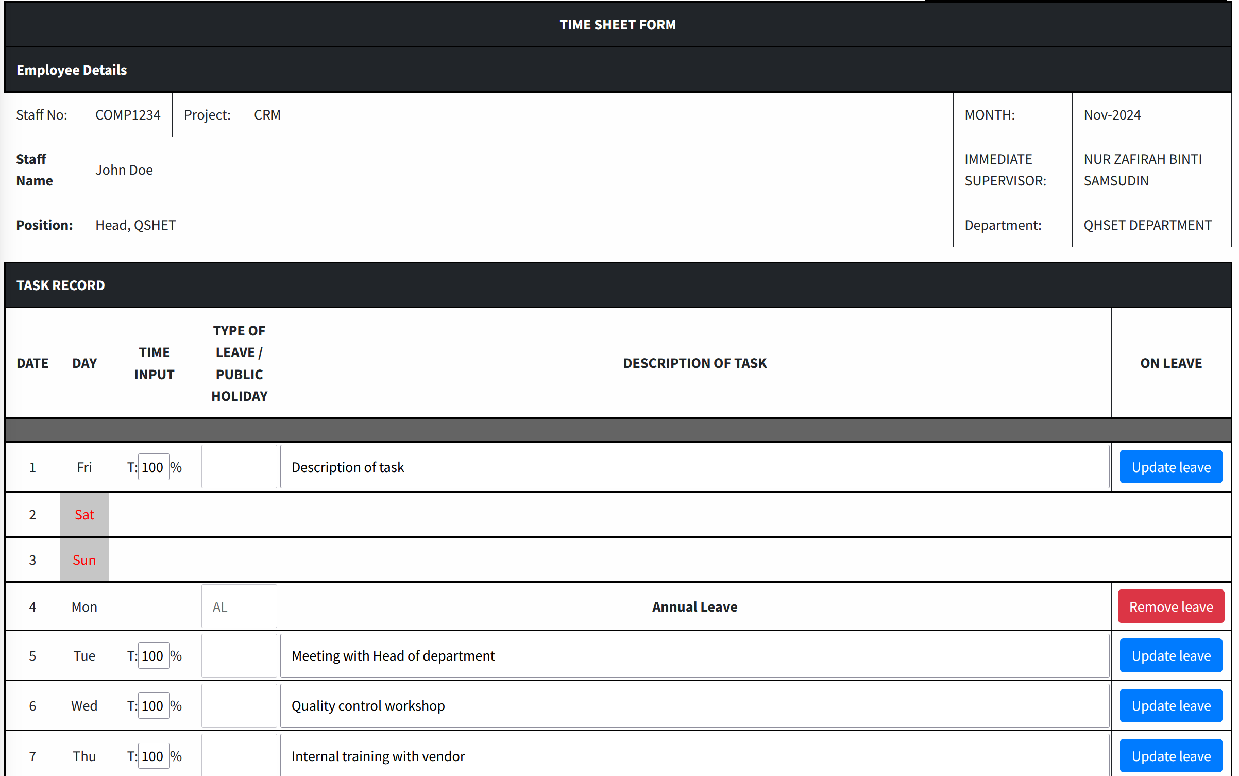Edit 'Internal training with vendor' description
The width and height of the screenshot is (1239, 776).
(x=694, y=756)
